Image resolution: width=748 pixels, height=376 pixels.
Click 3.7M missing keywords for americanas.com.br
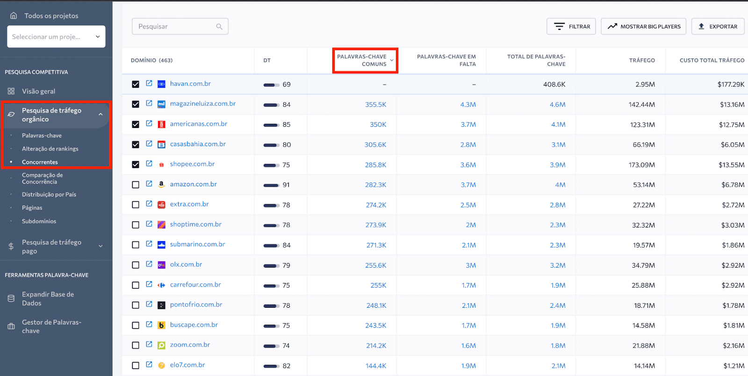468,125
